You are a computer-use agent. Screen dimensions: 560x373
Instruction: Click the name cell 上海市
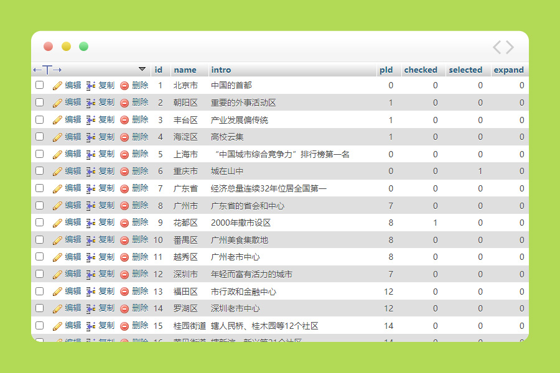pos(185,154)
